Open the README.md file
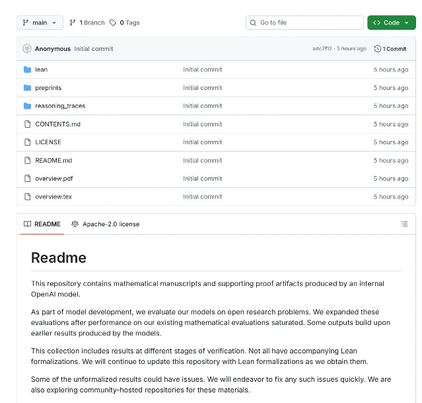This screenshot has width=422, height=403. pos(53,161)
